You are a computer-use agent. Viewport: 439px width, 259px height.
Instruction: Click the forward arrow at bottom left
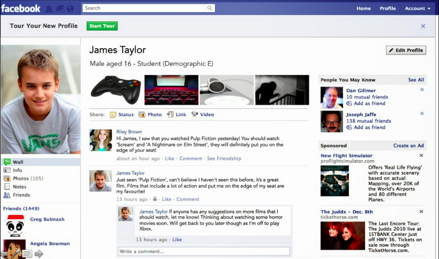coord(39,254)
